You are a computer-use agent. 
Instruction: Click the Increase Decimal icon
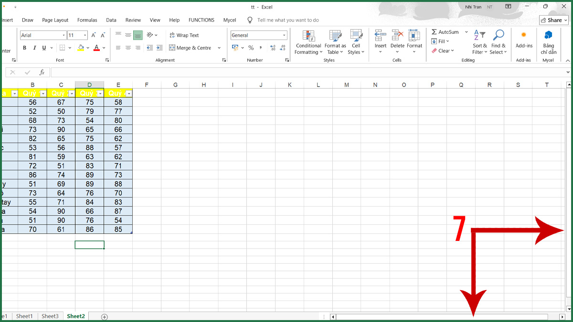point(272,48)
